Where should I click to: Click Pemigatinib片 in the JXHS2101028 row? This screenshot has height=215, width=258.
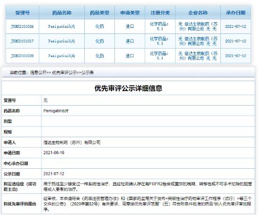(62, 56)
